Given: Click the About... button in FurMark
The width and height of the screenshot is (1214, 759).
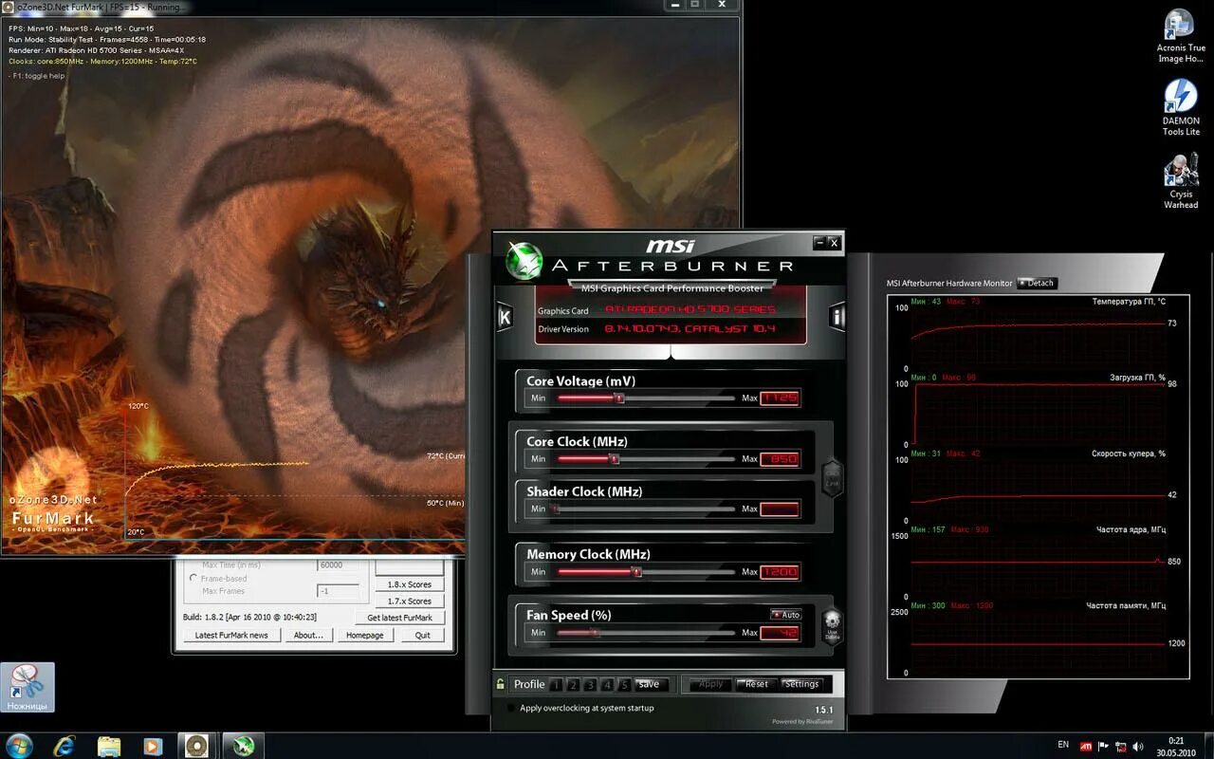Looking at the screenshot, I should click(308, 635).
